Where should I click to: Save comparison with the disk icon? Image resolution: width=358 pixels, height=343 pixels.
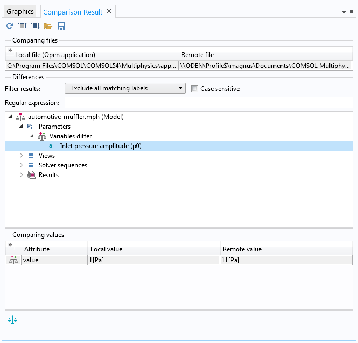[61, 26]
